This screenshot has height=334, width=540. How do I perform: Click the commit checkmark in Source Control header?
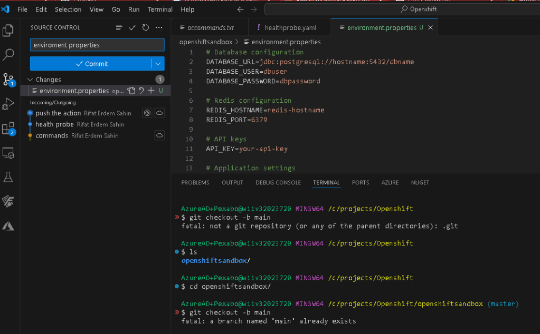pyautogui.click(x=132, y=27)
